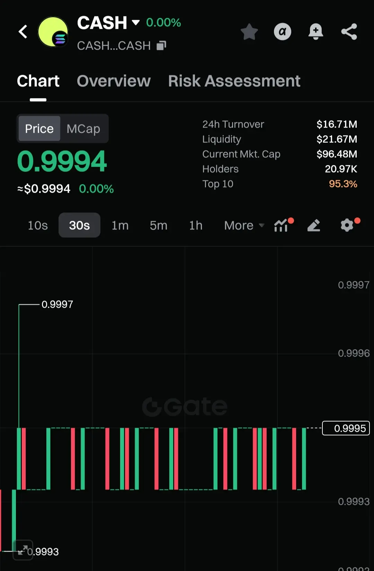Tap the Holders 20.97K value
374x571 pixels.
[341, 169]
